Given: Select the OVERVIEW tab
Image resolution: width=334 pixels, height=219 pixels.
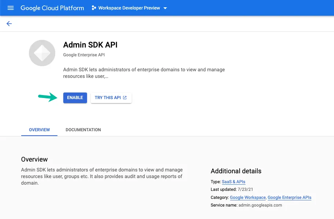Looking at the screenshot, I should [x=39, y=130].
